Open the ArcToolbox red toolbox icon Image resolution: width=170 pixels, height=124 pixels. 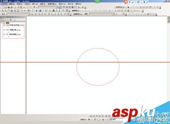tap(72, 7)
